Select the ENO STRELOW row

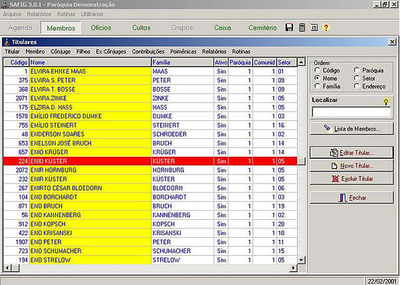pyautogui.click(x=150, y=260)
